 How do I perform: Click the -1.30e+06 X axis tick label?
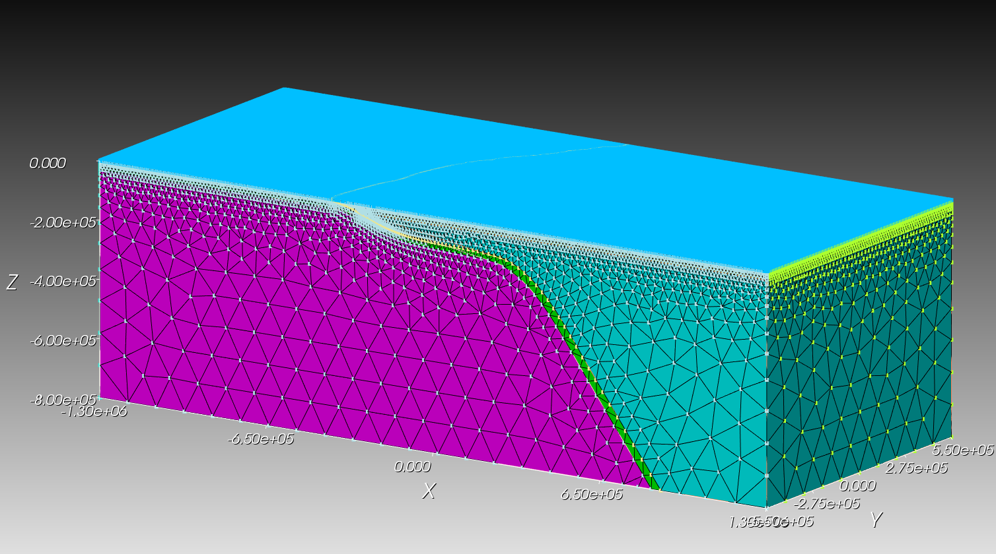(94, 412)
